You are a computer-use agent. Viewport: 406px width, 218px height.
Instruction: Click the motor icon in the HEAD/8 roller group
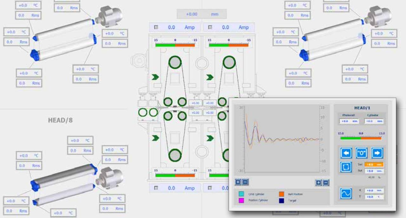click(x=110, y=178)
